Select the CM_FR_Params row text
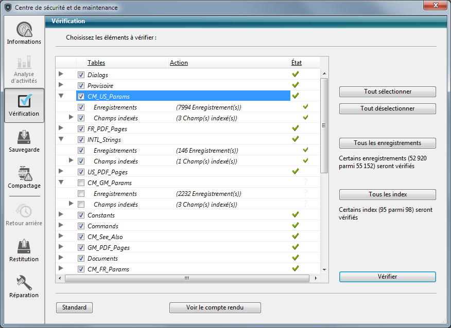 click(109, 269)
